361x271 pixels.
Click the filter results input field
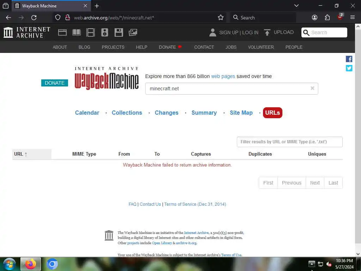(x=290, y=142)
